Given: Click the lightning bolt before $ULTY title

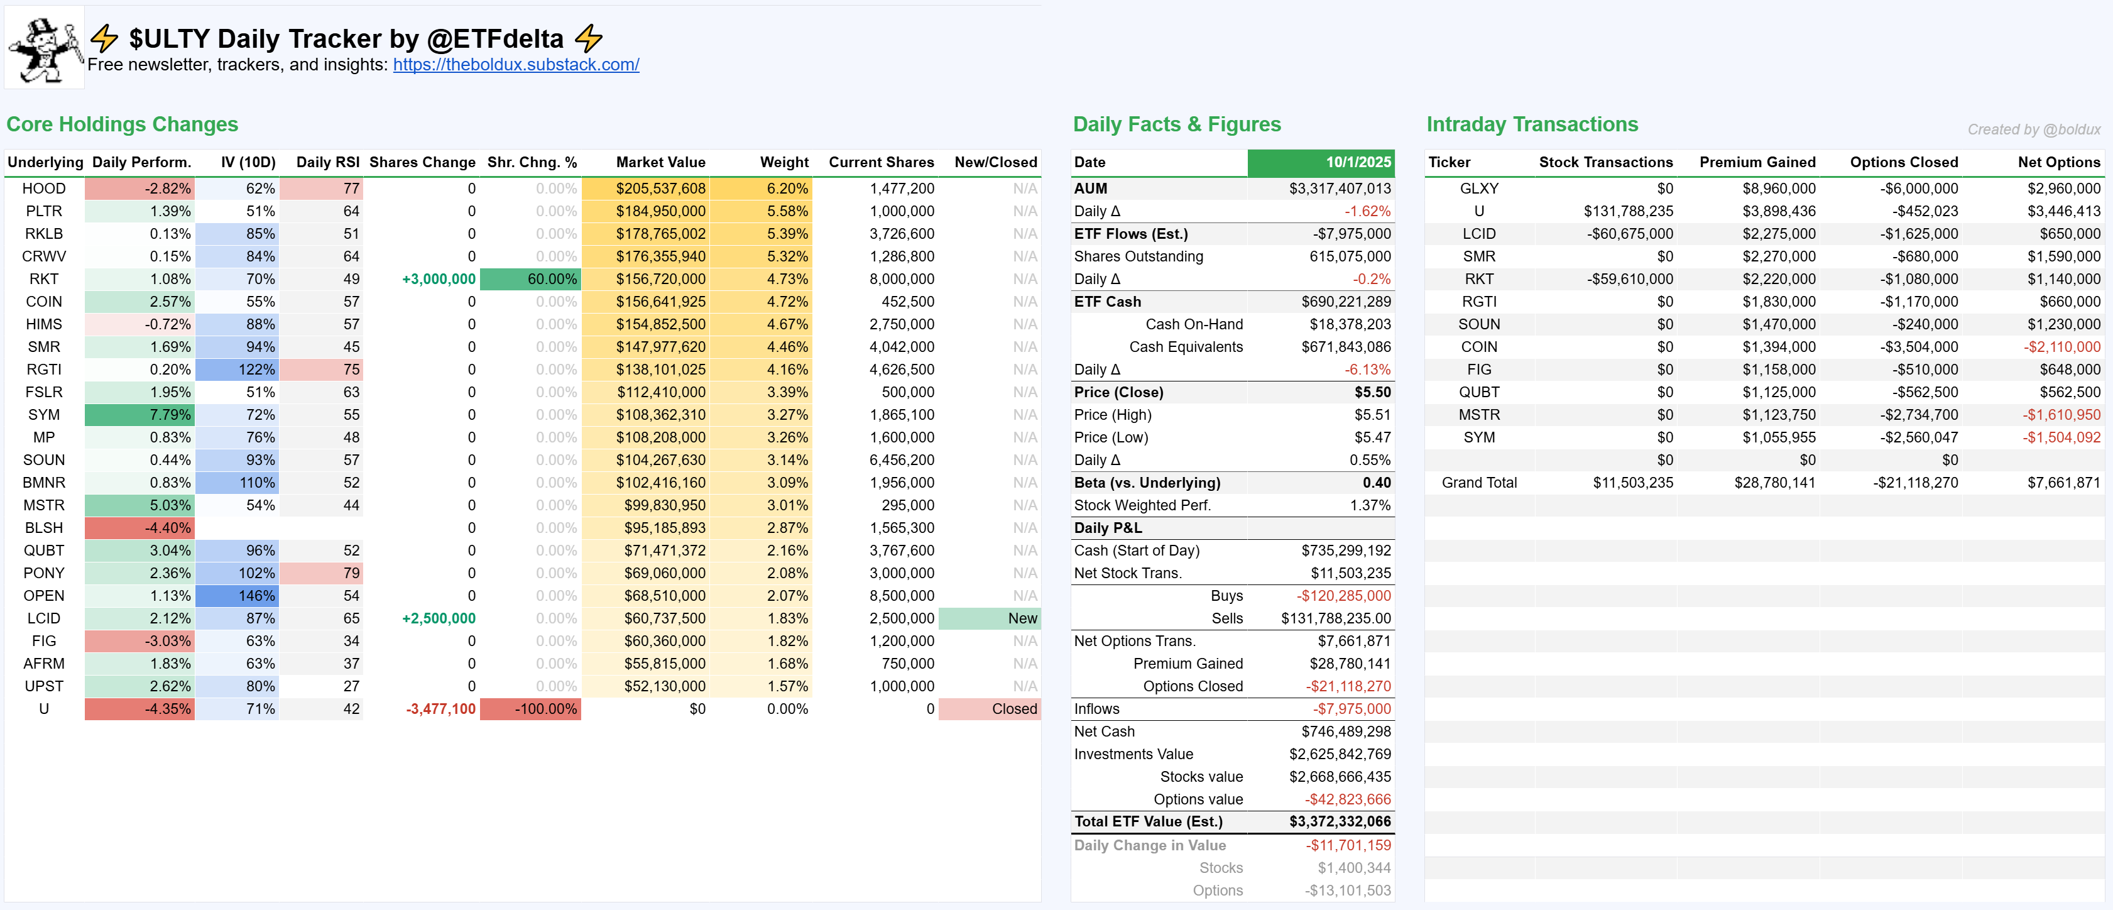Looking at the screenshot, I should click(104, 38).
